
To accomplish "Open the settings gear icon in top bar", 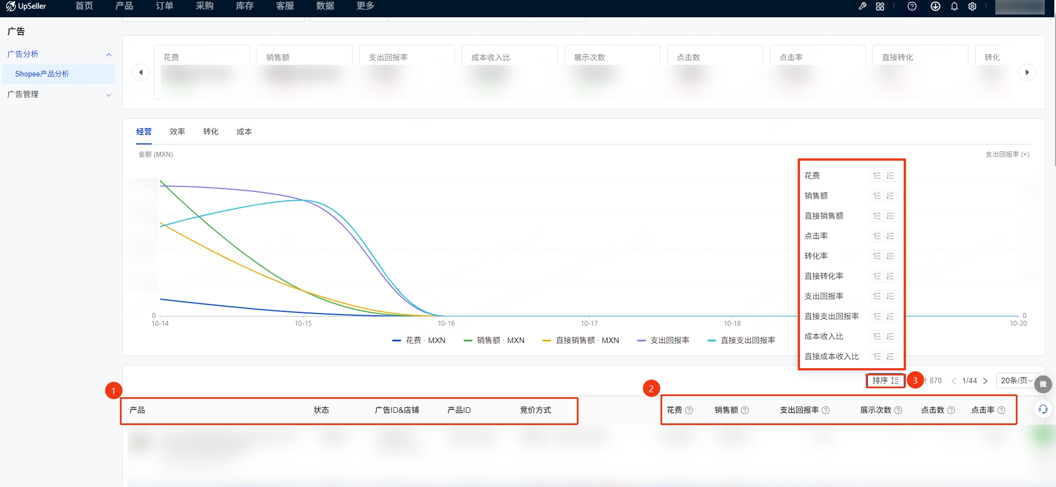I will point(972,6).
